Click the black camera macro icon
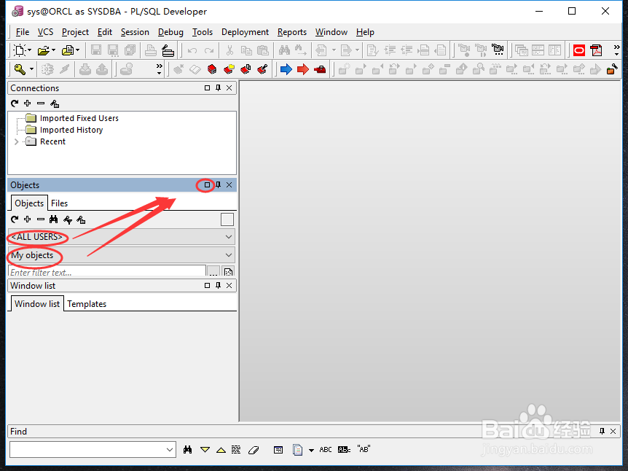Viewport: 628px width, 471px height. click(498, 50)
